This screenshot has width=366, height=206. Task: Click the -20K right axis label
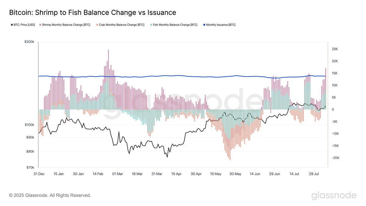click(x=334, y=158)
